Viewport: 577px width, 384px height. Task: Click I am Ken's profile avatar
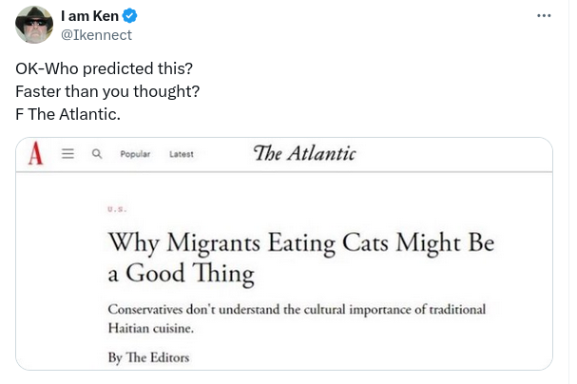34,25
